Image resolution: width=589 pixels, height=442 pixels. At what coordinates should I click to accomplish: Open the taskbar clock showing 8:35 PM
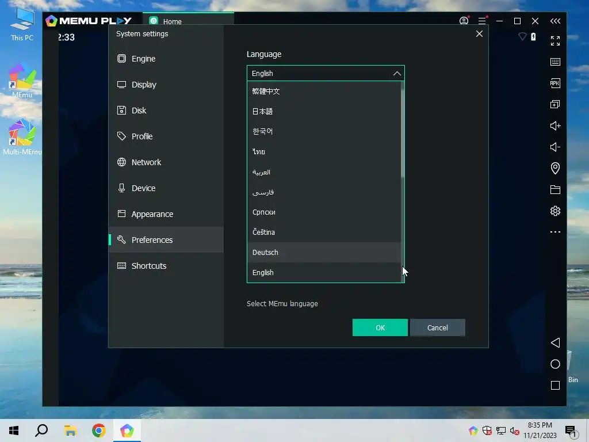tap(540, 430)
